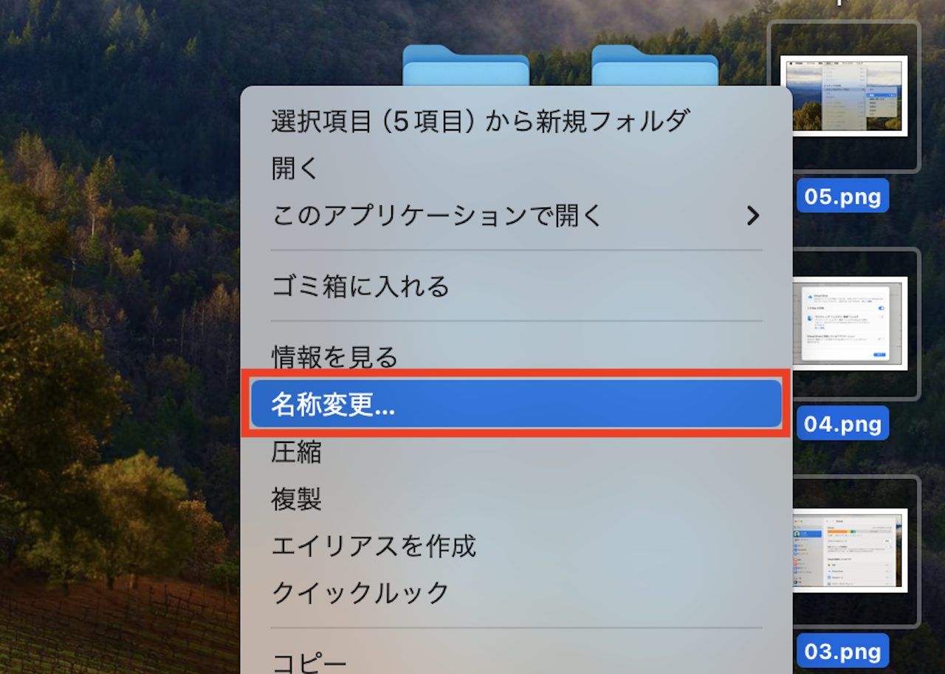Viewport: 945px width, 674px height.
Task: Select 複製 to duplicate the files
Action: 516,498
